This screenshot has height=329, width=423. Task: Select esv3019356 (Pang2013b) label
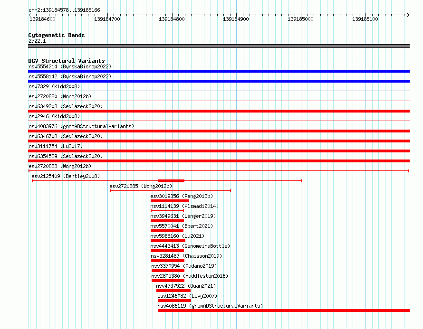coord(182,196)
